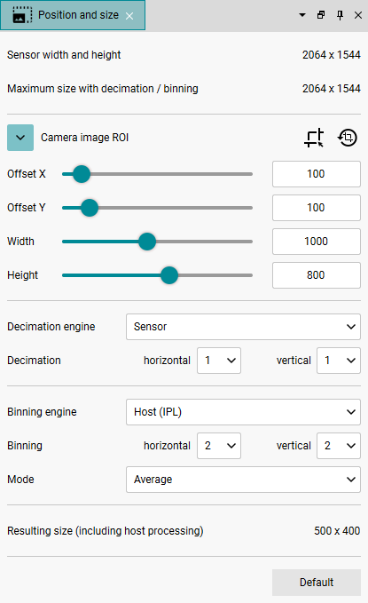Open the vertical Binning dropdown

(x=339, y=446)
